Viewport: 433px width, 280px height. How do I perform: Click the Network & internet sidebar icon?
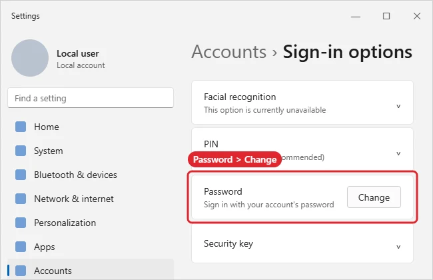21,199
